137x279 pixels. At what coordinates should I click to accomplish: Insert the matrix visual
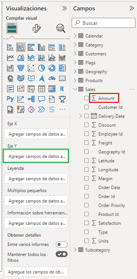(x=52, y=89)
